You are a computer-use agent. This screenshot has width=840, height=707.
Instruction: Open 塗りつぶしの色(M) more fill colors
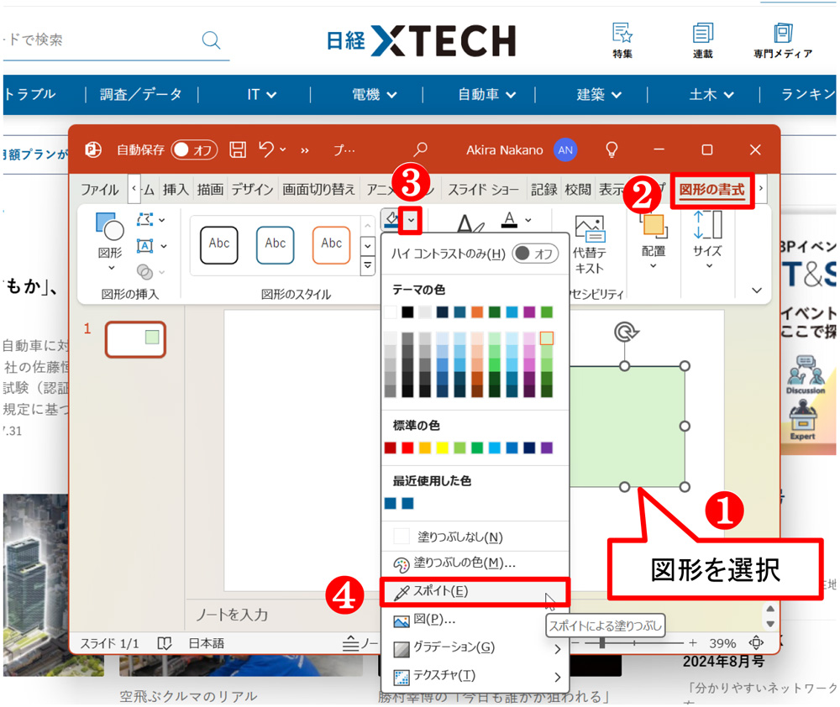point(475,563)
